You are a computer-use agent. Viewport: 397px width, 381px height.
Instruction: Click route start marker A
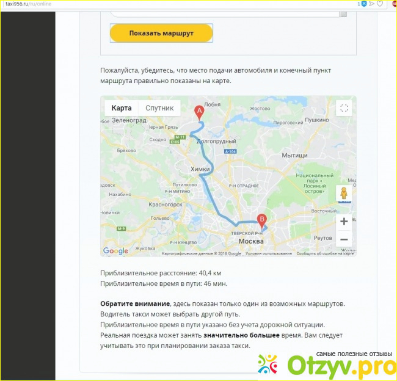(x=198, y=113)
